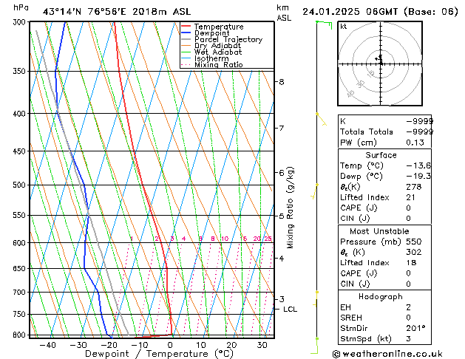Click the 4 km altitude tick label
The width and height of the screenshot is (465, 359).
[x=282, y=259]
